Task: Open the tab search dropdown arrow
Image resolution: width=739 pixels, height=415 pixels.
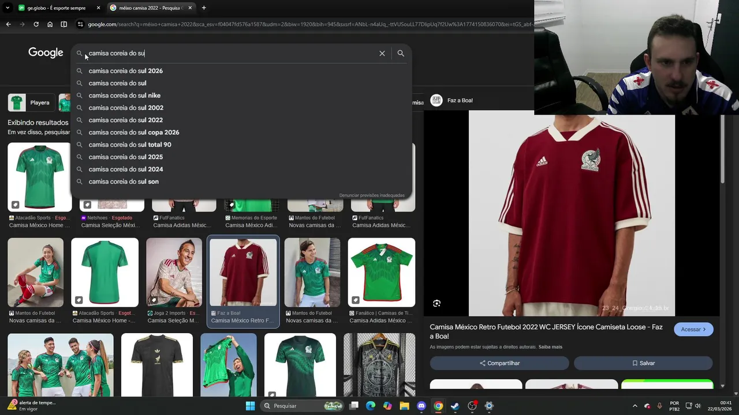Action: 8,8
